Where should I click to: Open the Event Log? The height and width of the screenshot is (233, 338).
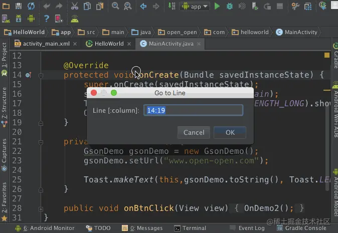247,228
